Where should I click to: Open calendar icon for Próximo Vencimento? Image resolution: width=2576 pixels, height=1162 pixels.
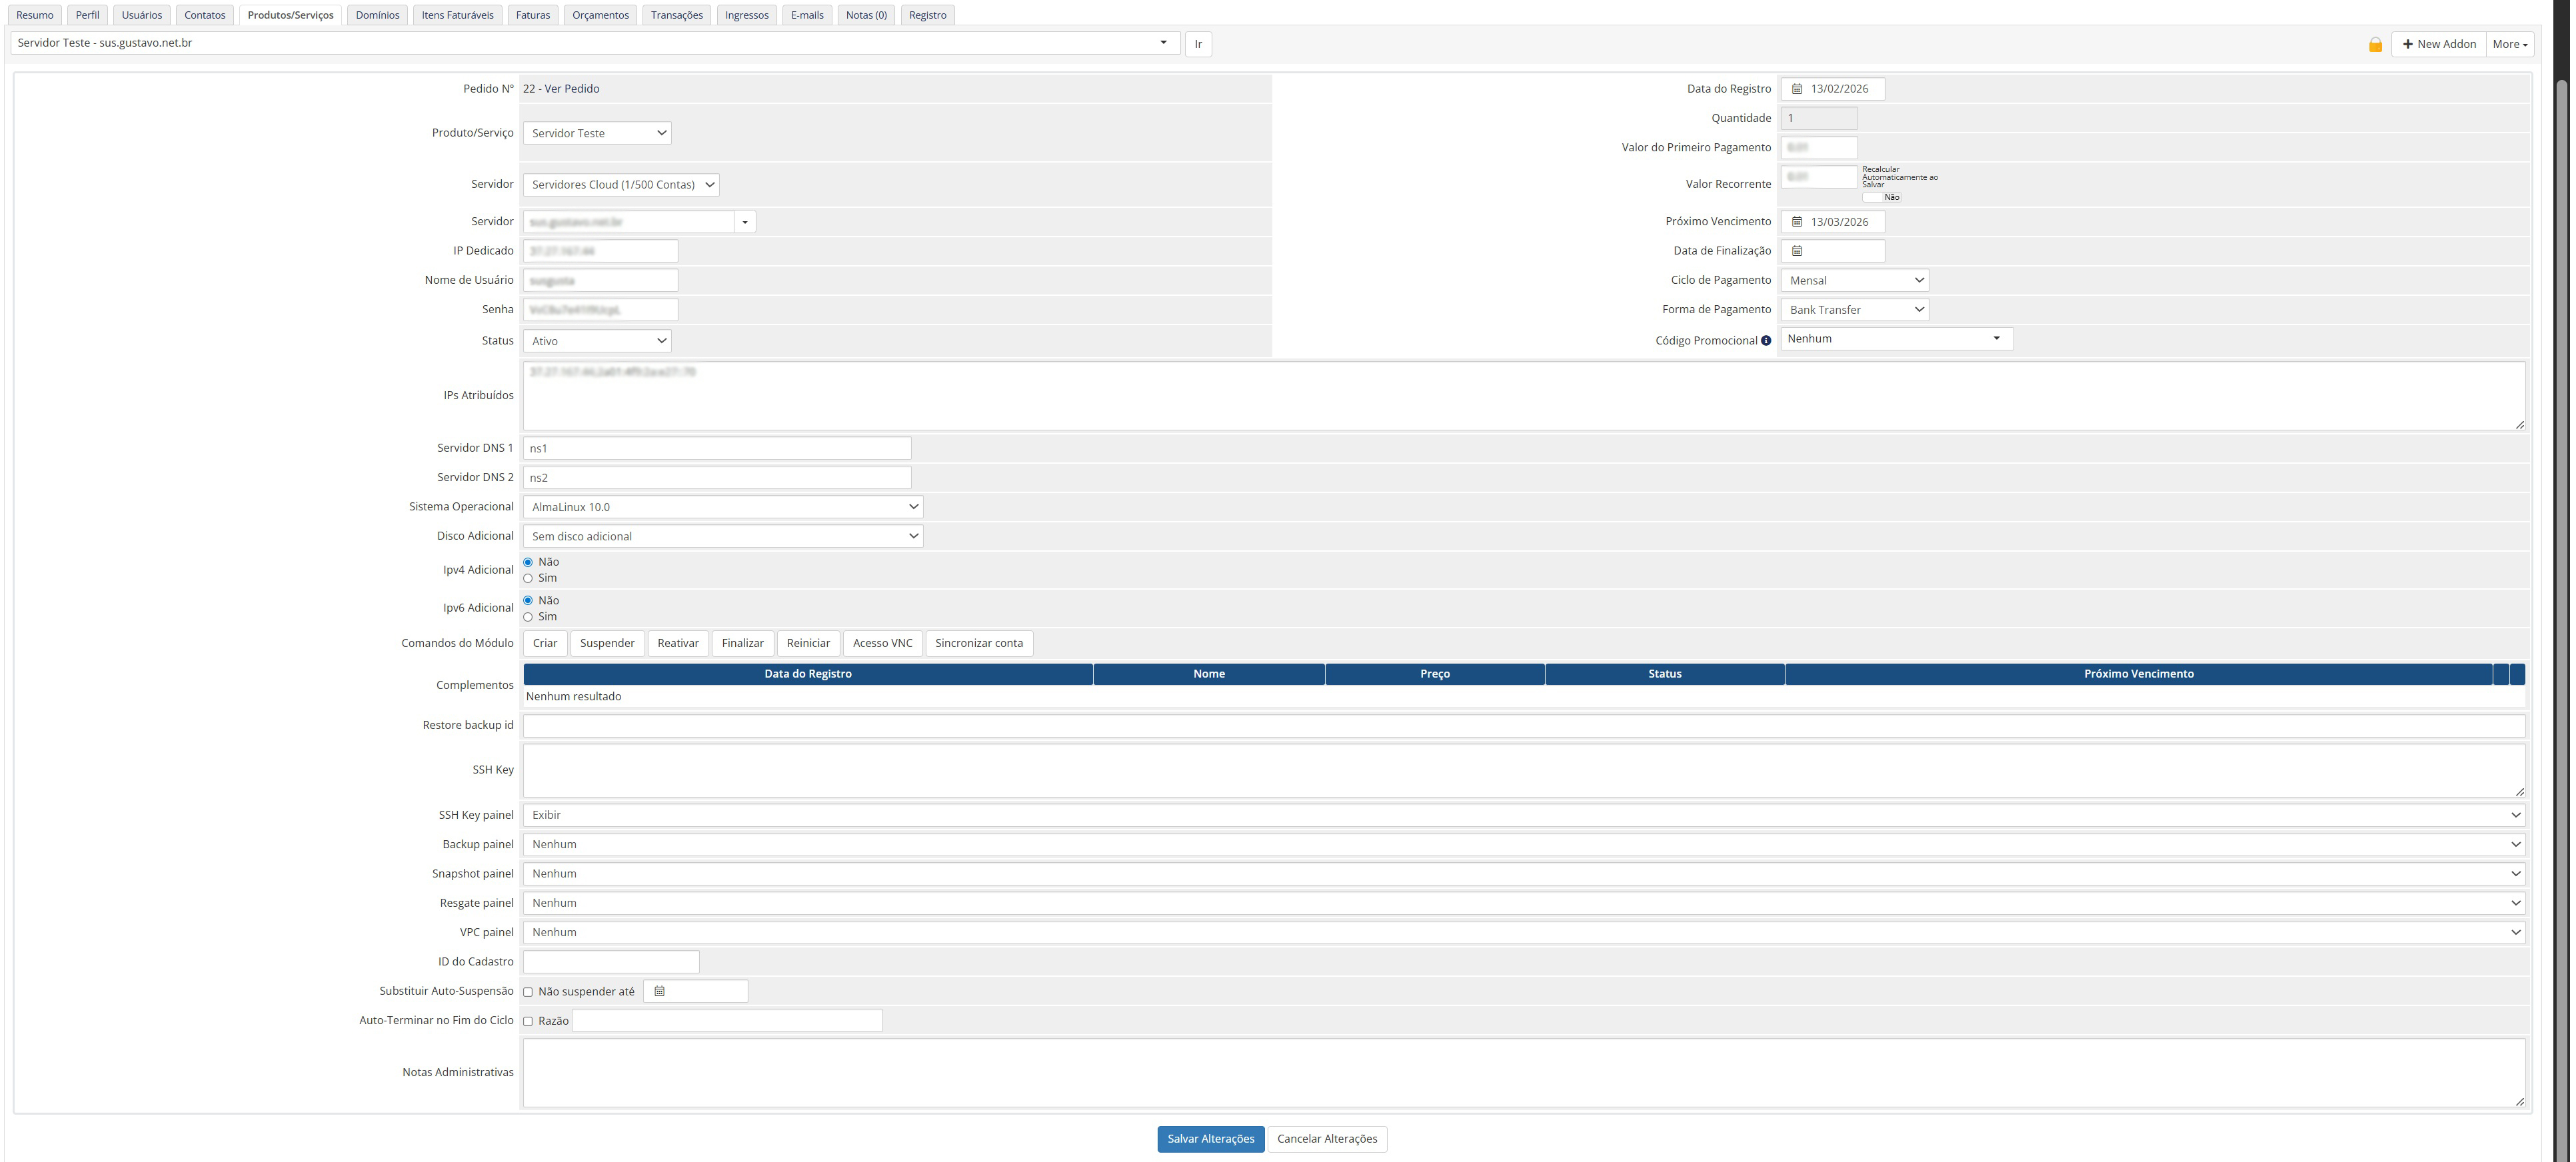pyautogui.click(x=1797, y=222)
